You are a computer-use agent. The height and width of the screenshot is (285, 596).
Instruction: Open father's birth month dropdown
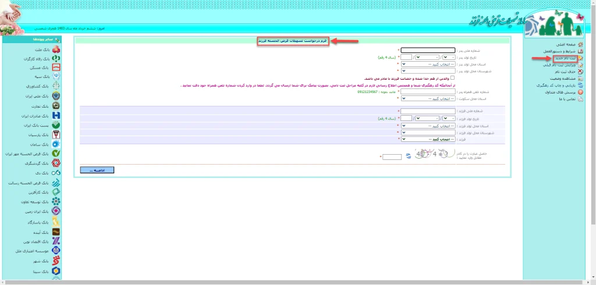[428, 57]
